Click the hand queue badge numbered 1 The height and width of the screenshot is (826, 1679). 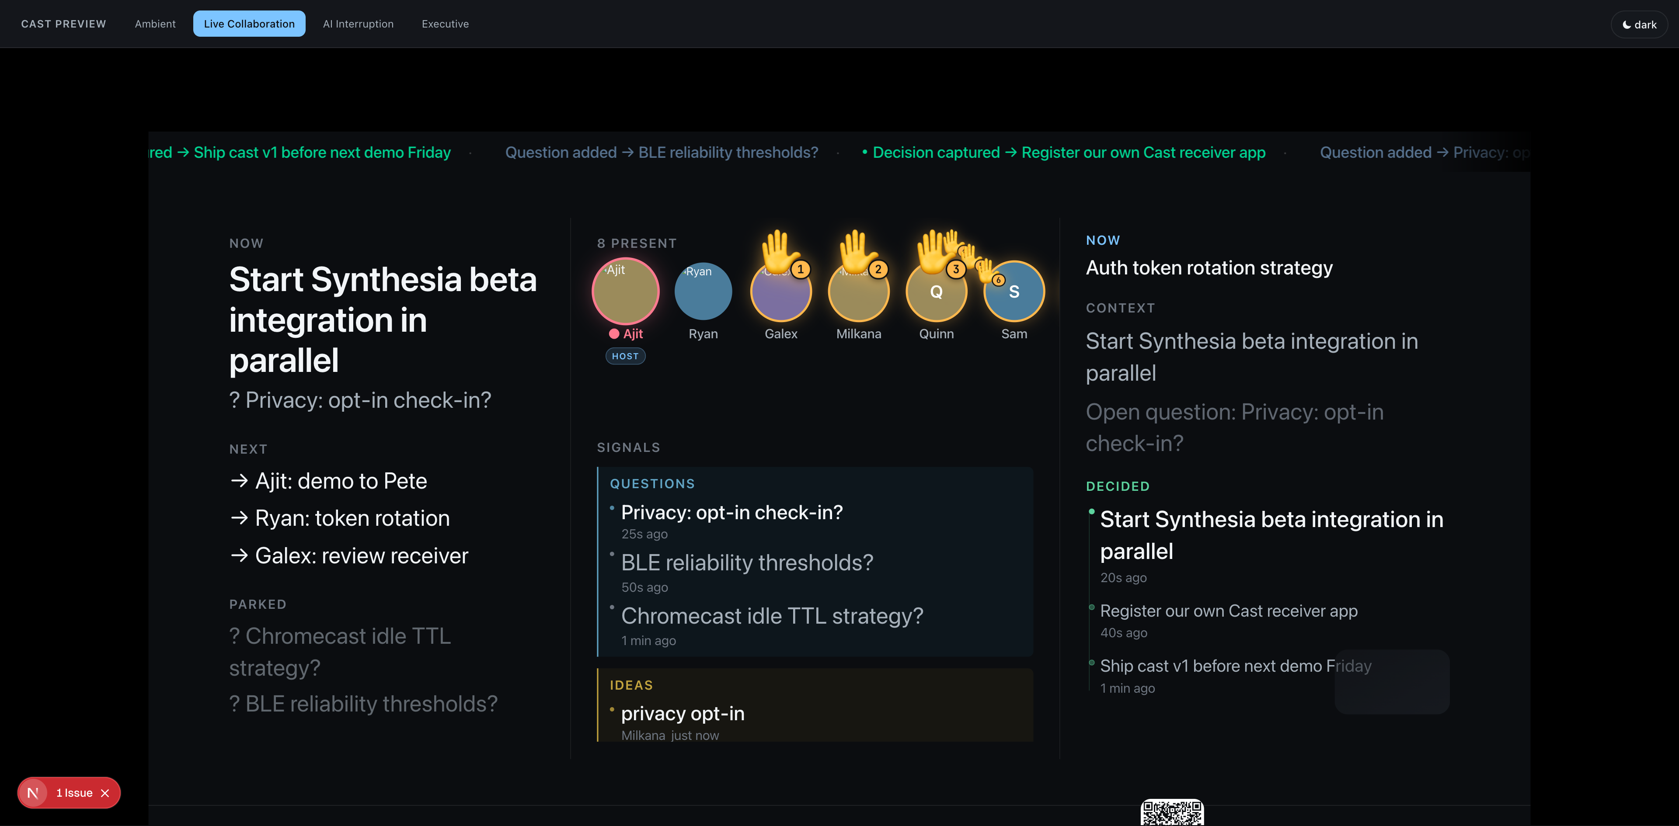coord(801,269)
